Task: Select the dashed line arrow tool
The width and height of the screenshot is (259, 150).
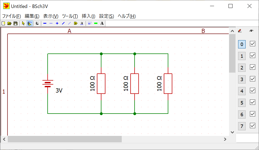Action: [90, 23]
